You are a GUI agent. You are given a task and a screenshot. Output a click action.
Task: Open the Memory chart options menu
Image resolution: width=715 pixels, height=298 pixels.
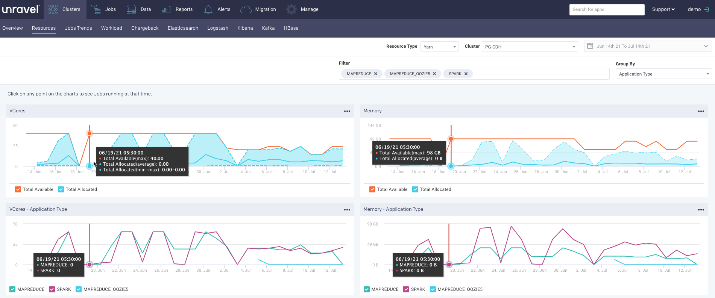(x=701, y=111)
